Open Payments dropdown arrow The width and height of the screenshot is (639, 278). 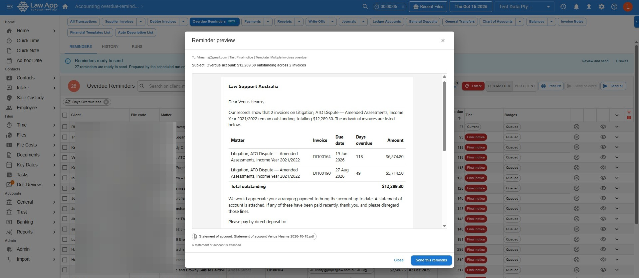pyautogui.click(x=268, y=22)
